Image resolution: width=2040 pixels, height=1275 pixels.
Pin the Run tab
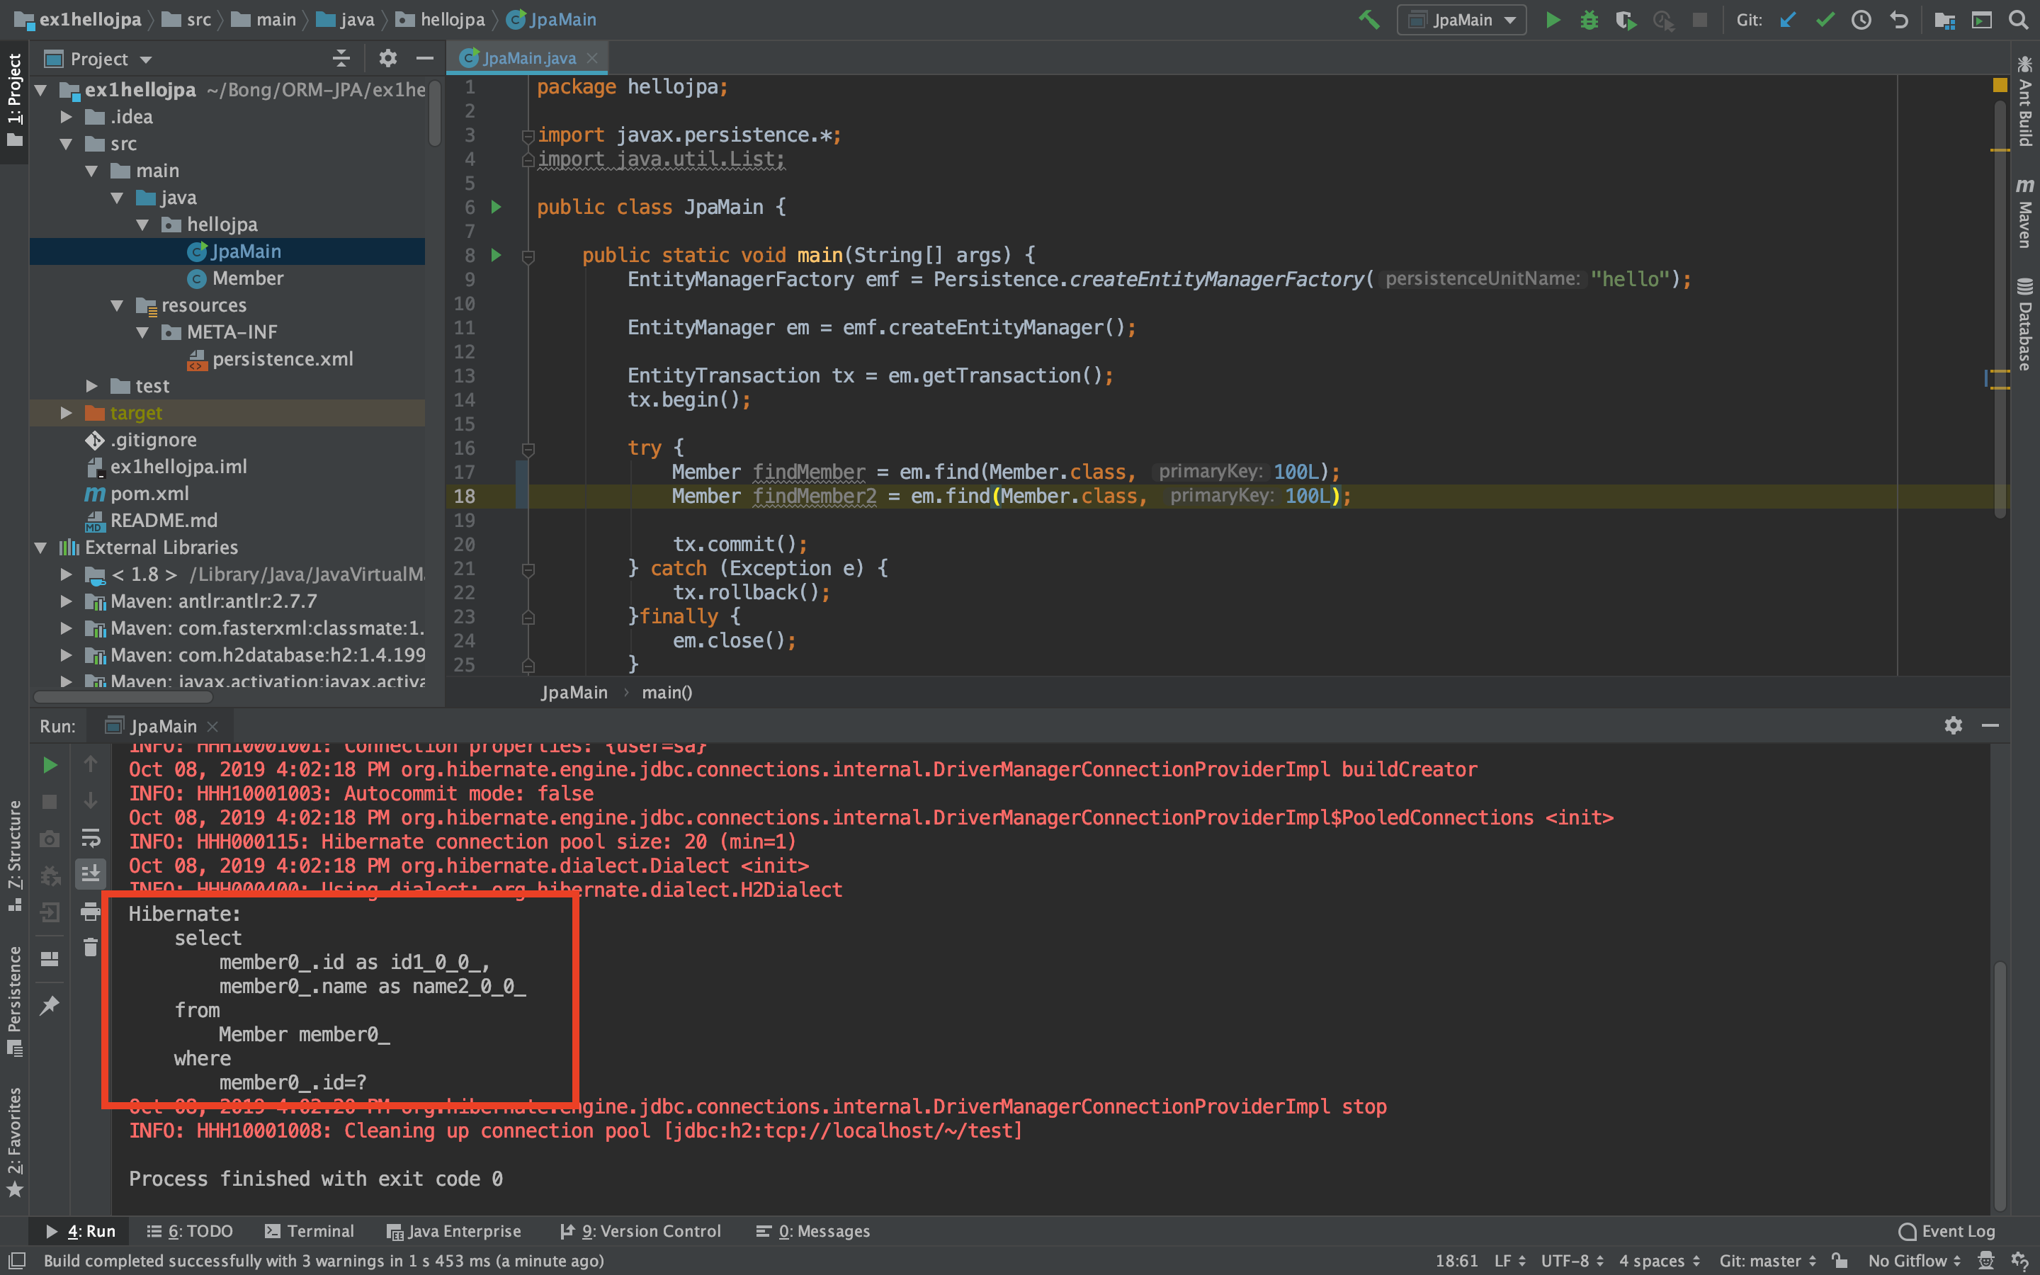(50, 1005)
